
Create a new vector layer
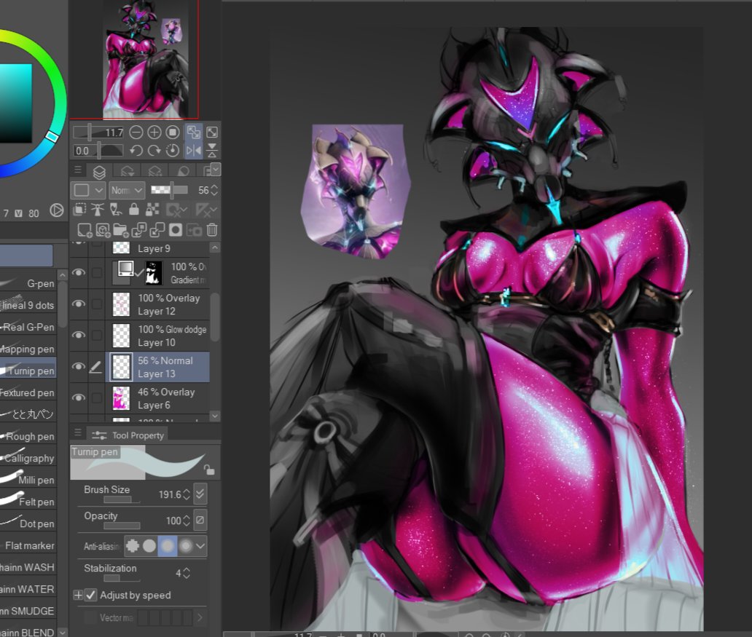pyautogui.click(x=103, y=230)
